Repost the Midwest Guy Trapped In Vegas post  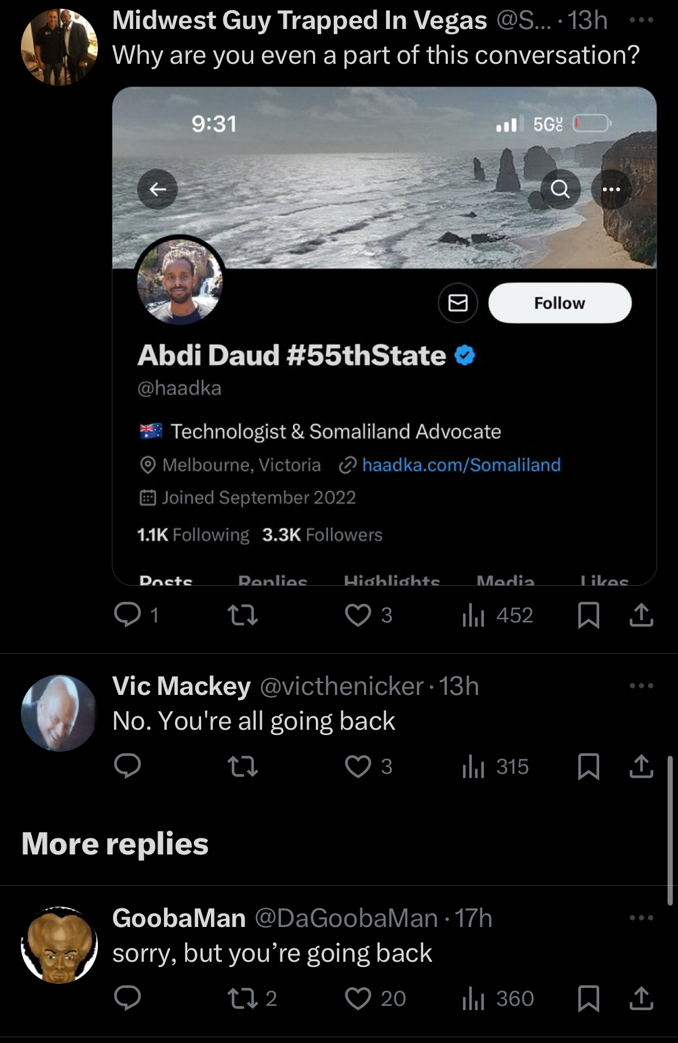pos(243,615)
